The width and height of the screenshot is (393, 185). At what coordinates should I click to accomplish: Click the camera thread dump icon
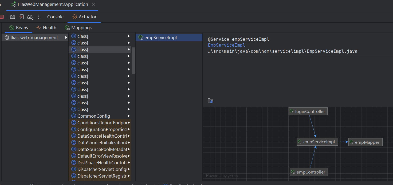pos(13,17)
